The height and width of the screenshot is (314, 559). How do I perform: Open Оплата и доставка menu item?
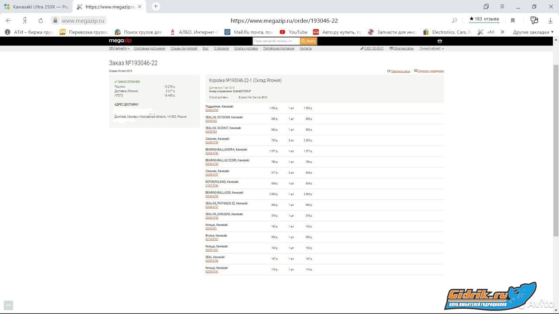246,48
